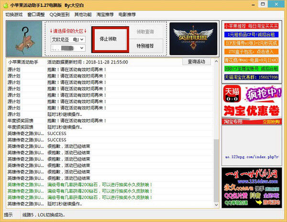
Task: Click the 线路5，LOL切换成功 status text
Action: pos(44,215)
